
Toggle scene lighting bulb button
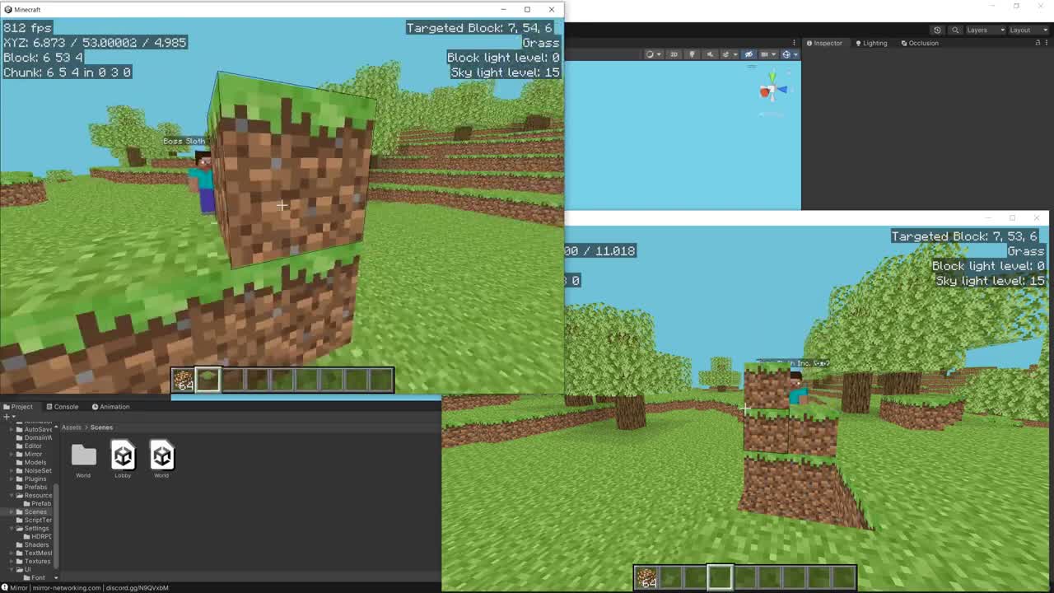(x=692, y=54)
